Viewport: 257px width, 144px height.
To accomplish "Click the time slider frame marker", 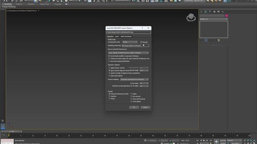I will (9, 135).
